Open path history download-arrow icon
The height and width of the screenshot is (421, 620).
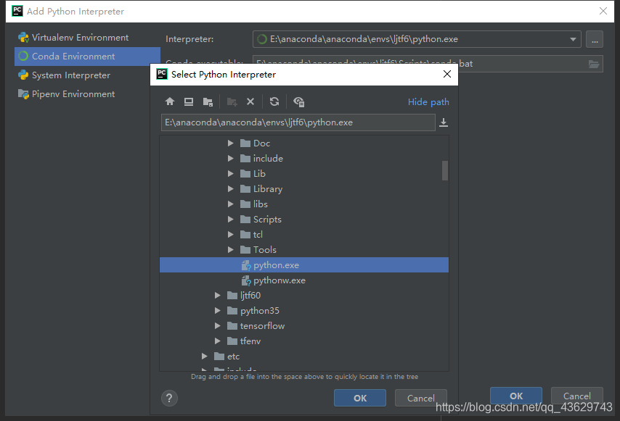tap(444, 122)
